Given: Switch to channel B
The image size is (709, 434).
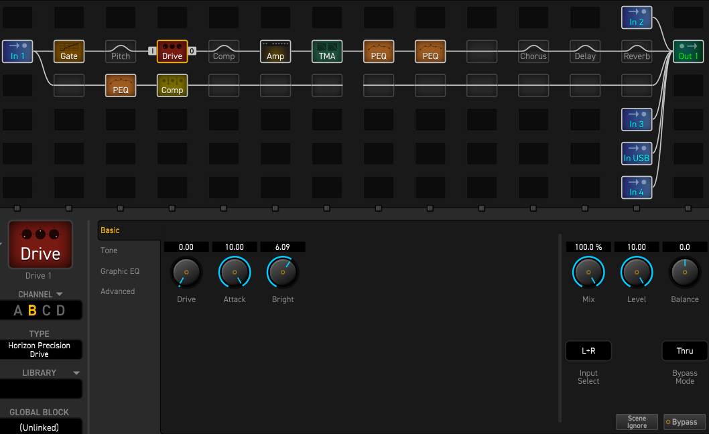Looking at the screenshot, I should point(32,311).
